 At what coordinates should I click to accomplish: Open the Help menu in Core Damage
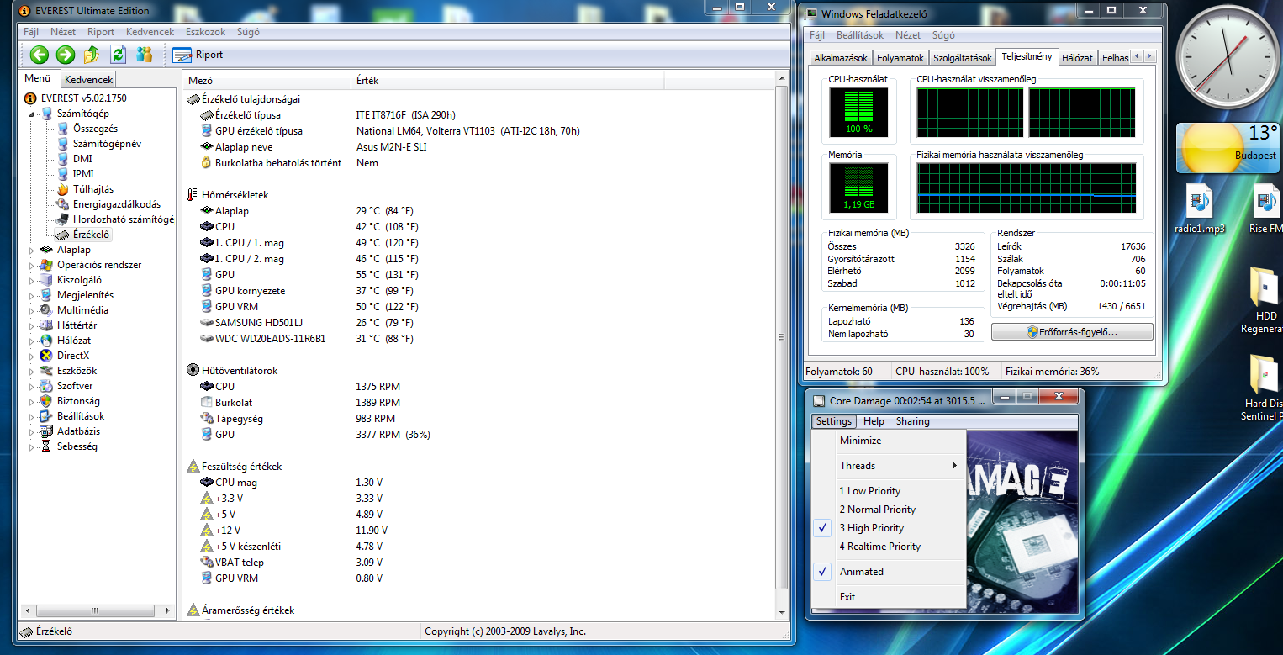(x=874, y=421)
